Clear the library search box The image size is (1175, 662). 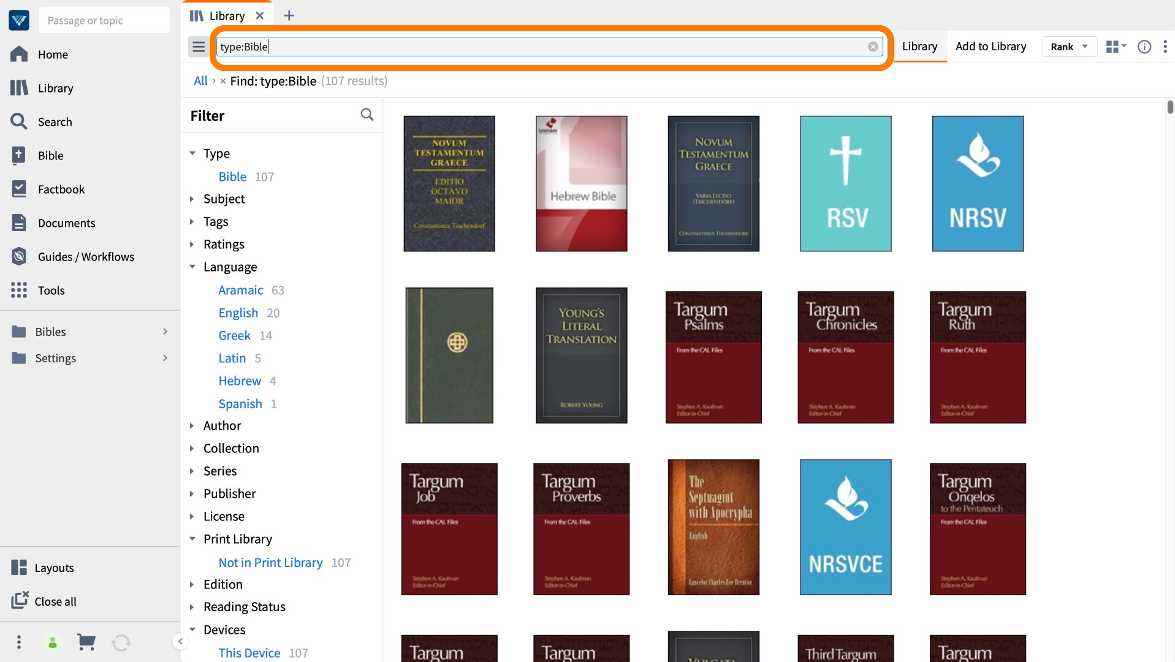pyautogui.click(x=873, y=47)
